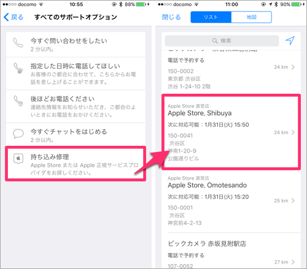Select 指定した日時に電話してほしい option
This screenshot has height=269, width=307.
point(76,74)
